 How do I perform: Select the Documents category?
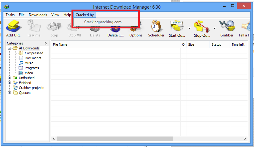click(33, 58)
